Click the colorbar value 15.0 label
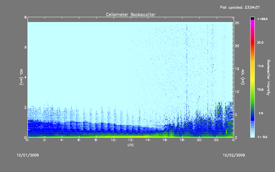275x172 pixels. (x=260, y=66)
